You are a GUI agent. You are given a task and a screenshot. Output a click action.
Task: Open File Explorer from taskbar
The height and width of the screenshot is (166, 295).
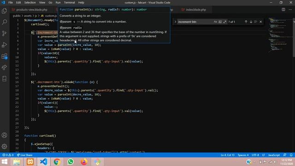point(17,162)
